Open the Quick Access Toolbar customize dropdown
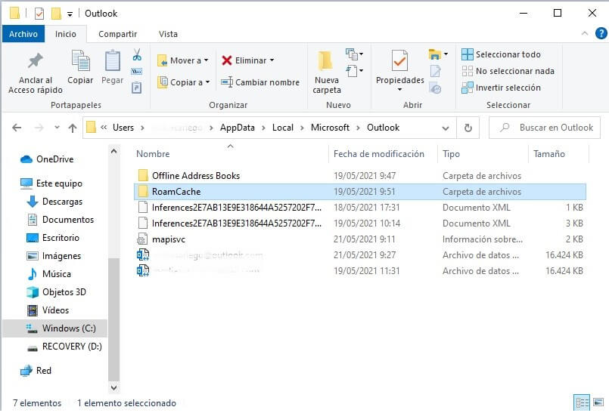This screenshot has height=413, width=609. pos(70,14)
